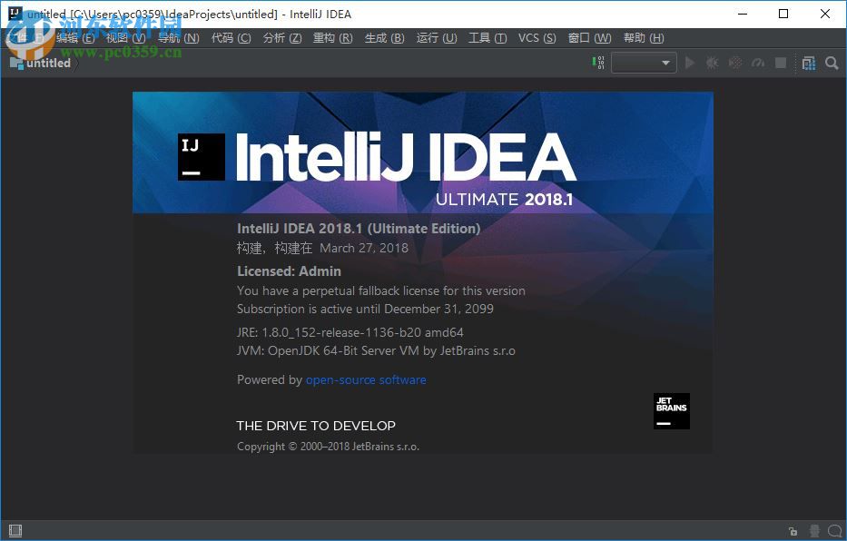This screenshot has height=541, width=847.
Task: Click the Coverage run icon
Action: tap(735, 63)
